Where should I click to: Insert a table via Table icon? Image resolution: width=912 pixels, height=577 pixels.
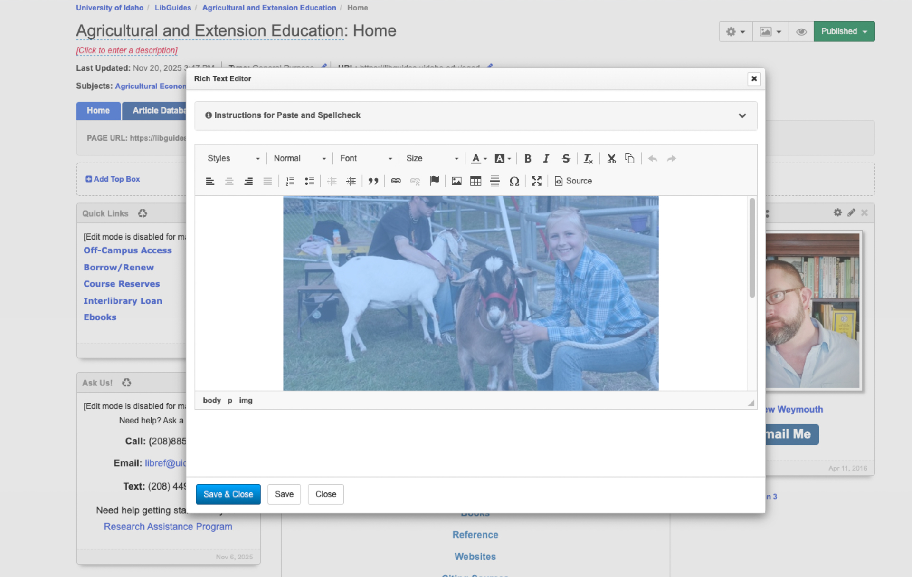coord(475,181)
